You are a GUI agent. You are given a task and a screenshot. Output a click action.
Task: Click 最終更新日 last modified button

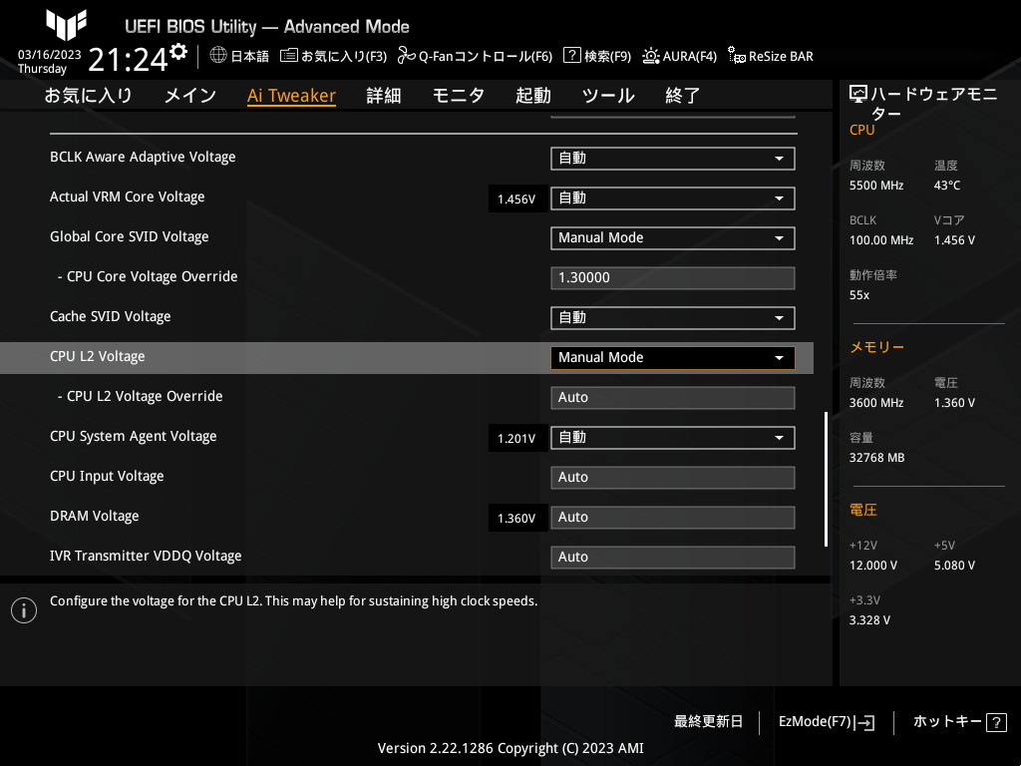(x=708, y=722)
